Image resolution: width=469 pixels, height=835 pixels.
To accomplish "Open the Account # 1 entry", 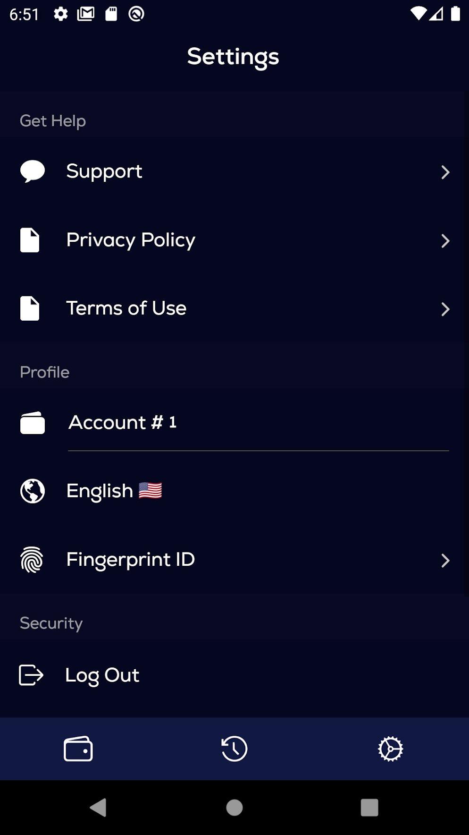I will 123,423.
